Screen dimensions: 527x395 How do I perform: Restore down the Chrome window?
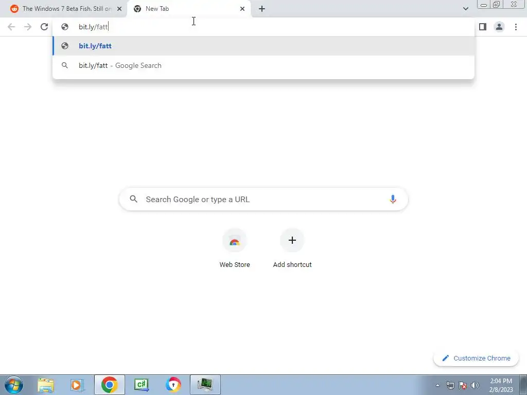(496, 4)
